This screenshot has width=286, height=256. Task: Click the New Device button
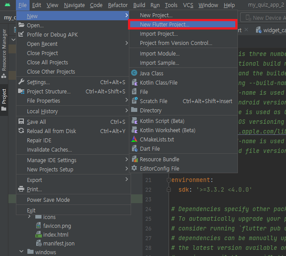coord(263,18)
